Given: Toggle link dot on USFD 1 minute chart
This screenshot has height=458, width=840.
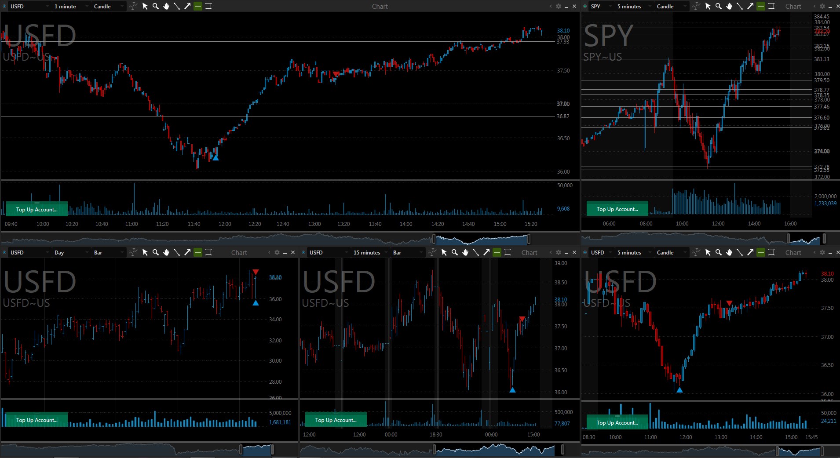Looking at the screenshot, I should point(5,6).
